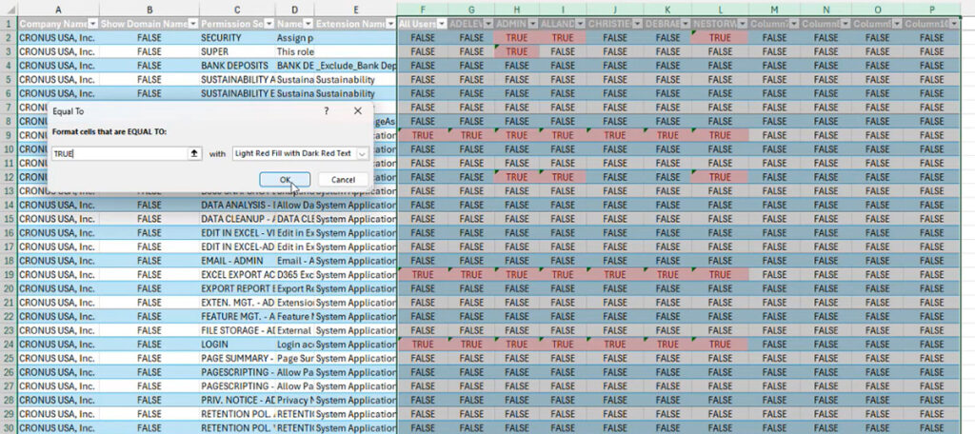Click the FILE STORAGE cell in row 23
The image size is (975, 434).
pos(237,330)
